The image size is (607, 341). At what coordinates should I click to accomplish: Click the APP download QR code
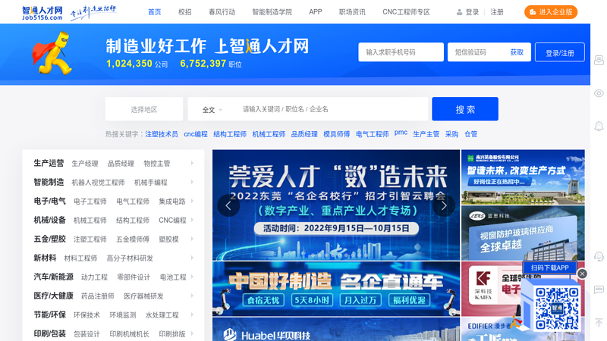[x=557, y=308]
